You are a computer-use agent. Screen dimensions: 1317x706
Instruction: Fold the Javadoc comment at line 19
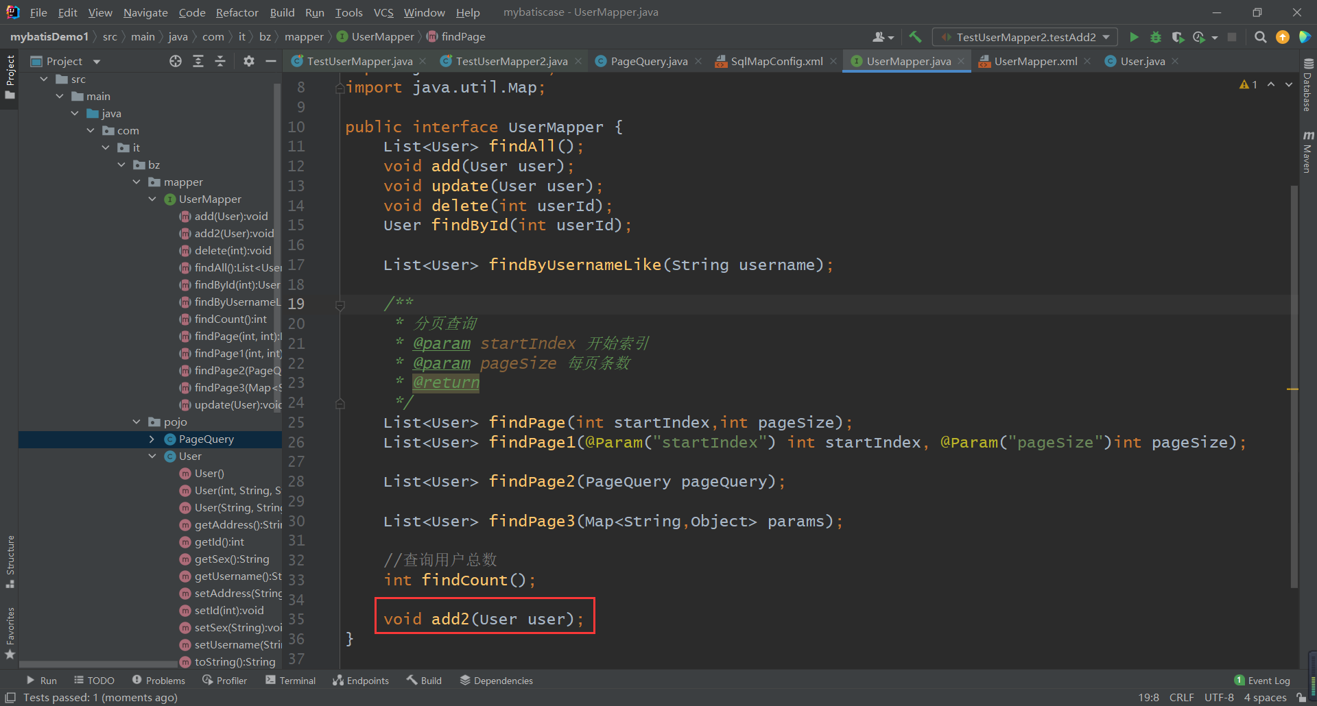tap(340, 304)
